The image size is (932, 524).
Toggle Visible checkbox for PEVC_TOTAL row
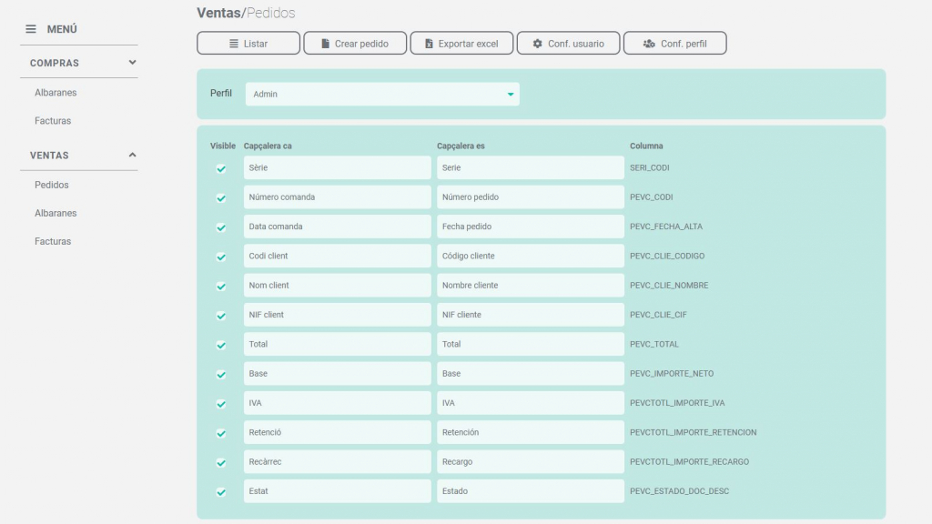pos(221,345)
